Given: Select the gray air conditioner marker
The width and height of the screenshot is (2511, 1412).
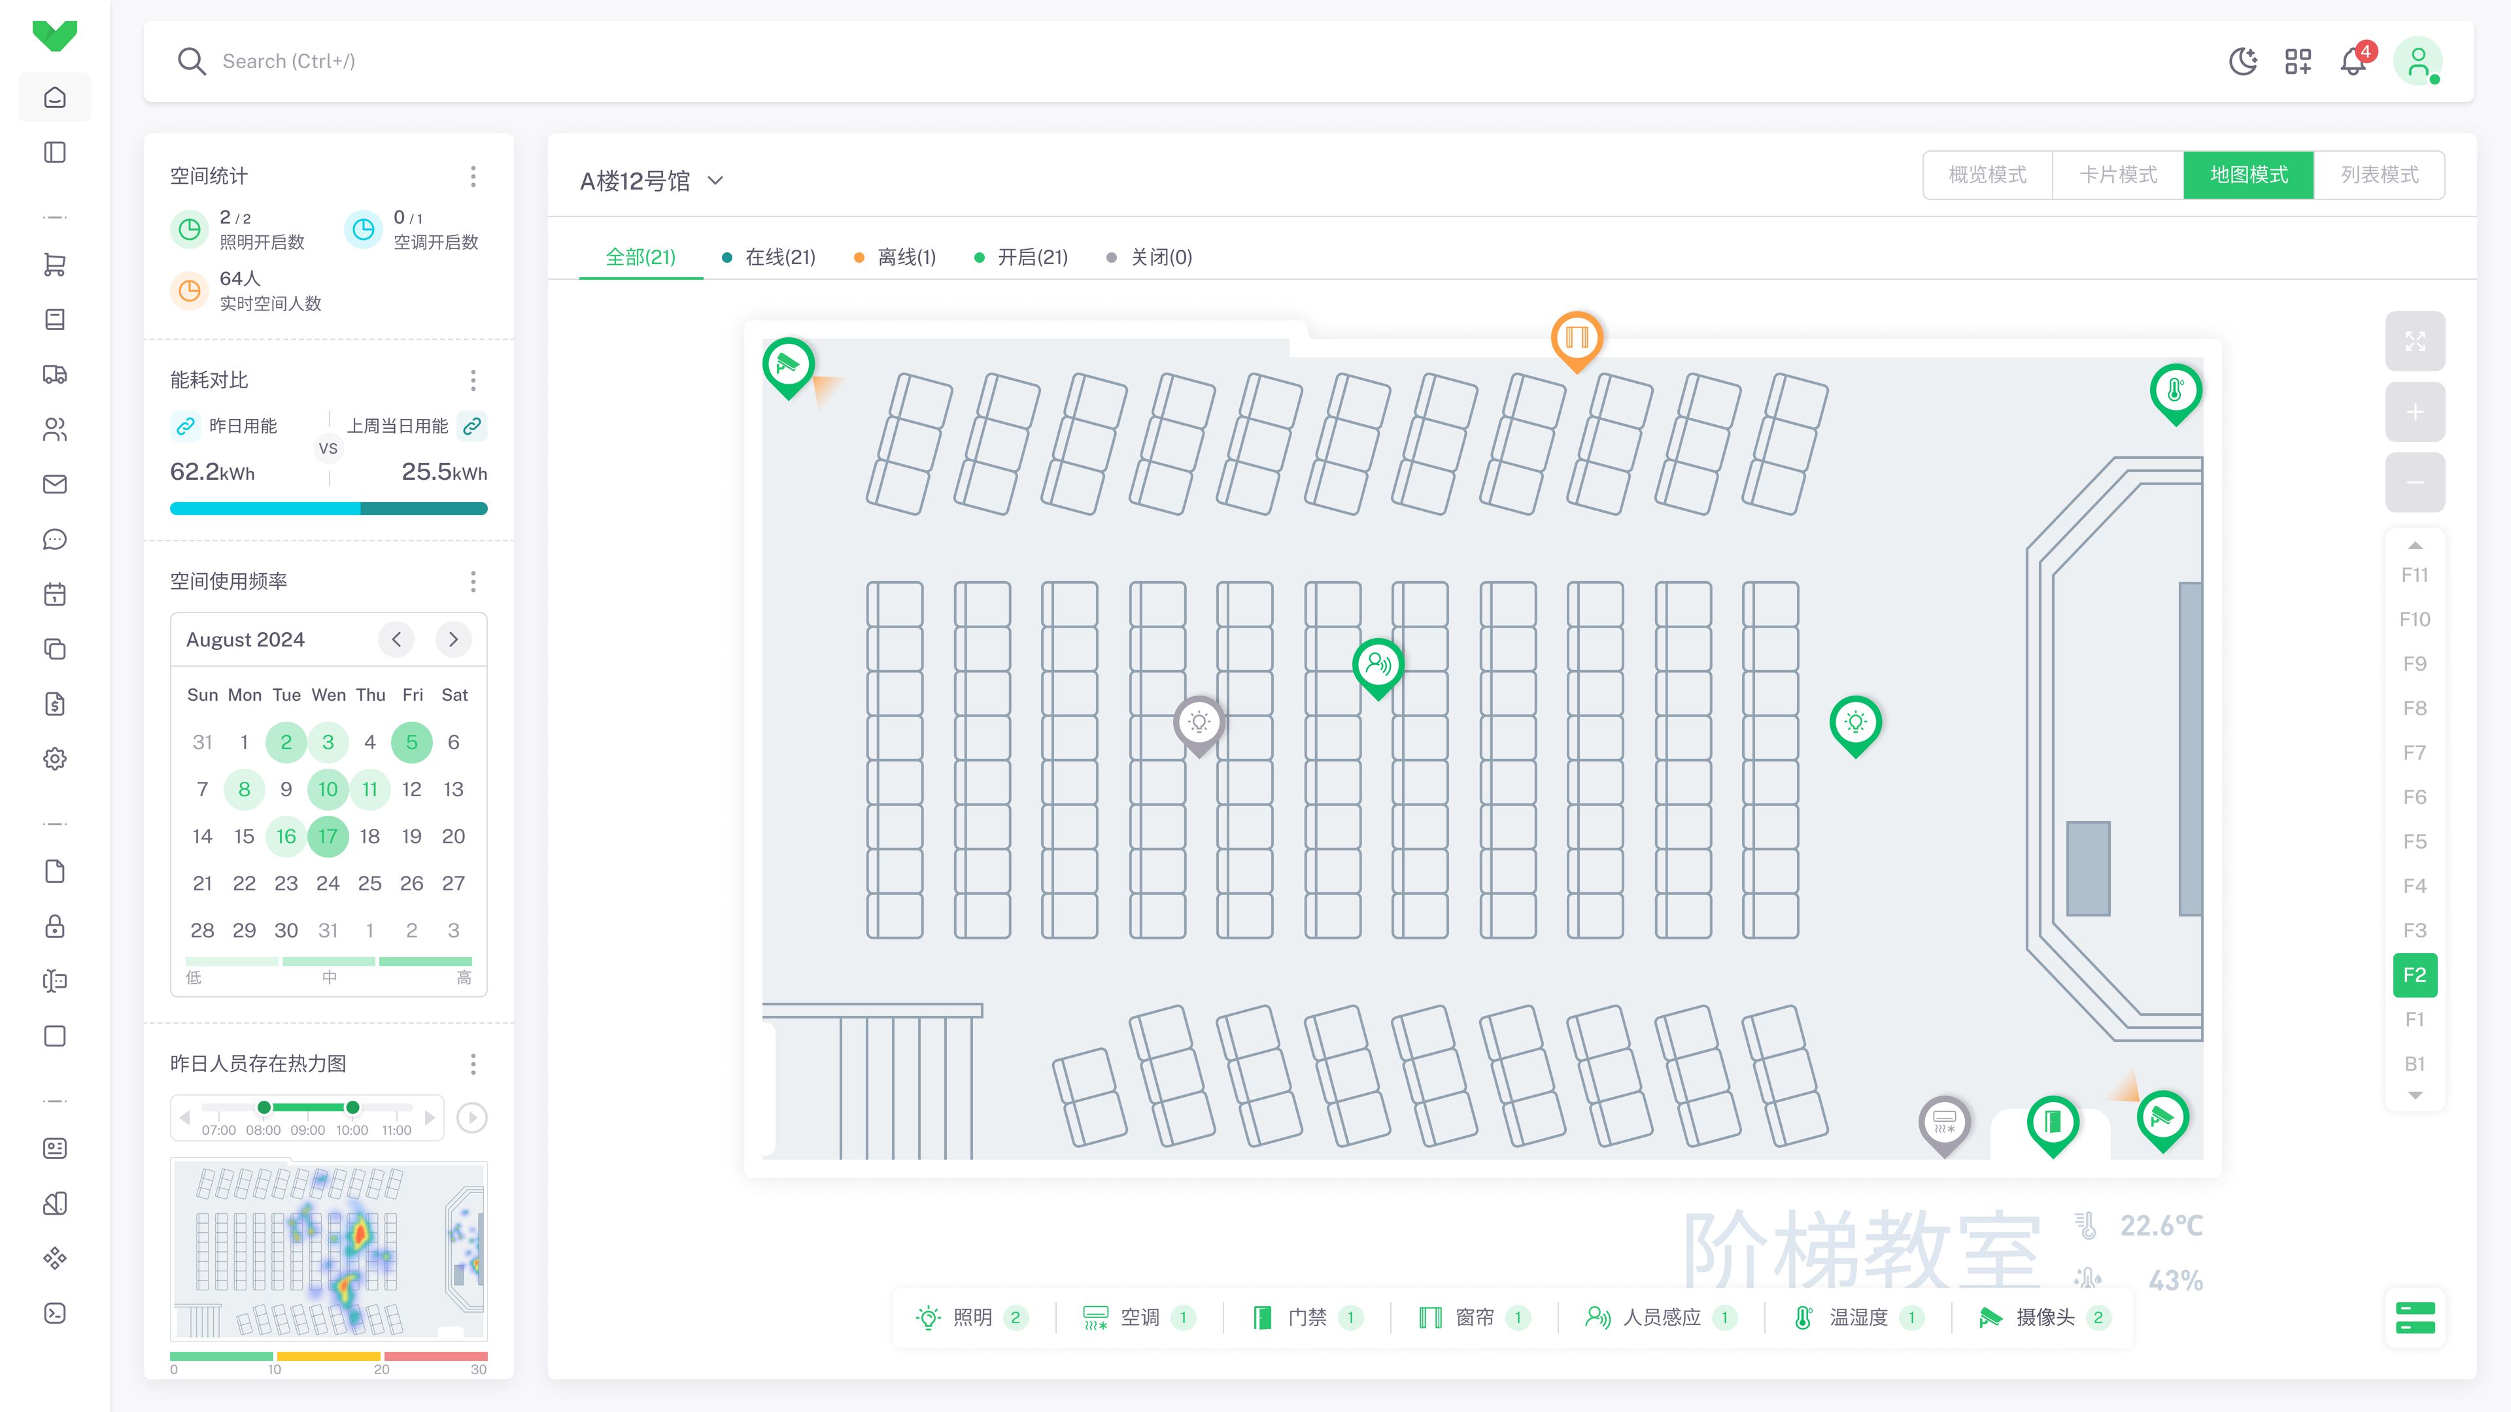Looking at the screenshot, I should click(1943, 1122).
